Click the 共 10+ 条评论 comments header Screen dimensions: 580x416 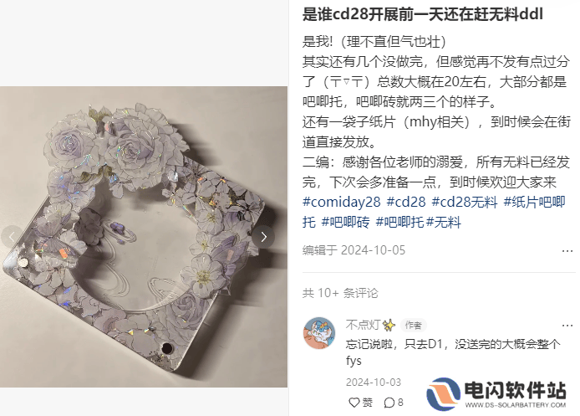coord(340,293)
